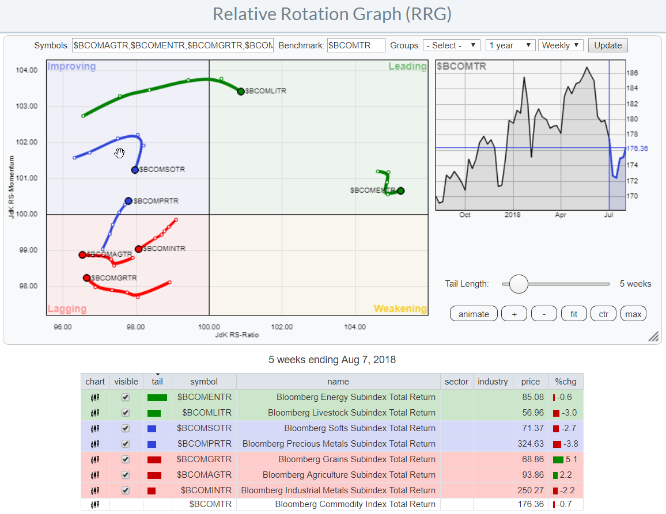Click chart icon in Precious Metals row

(95, 444)
